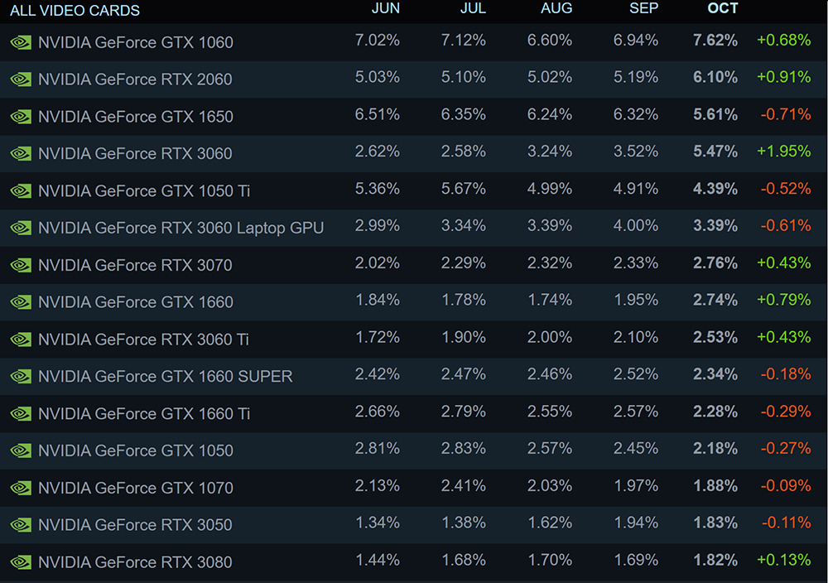Click the NVIDIA GeForce RTX 3050 name
The width and height of the screenshot is (828, 583).
pos(135,525)
